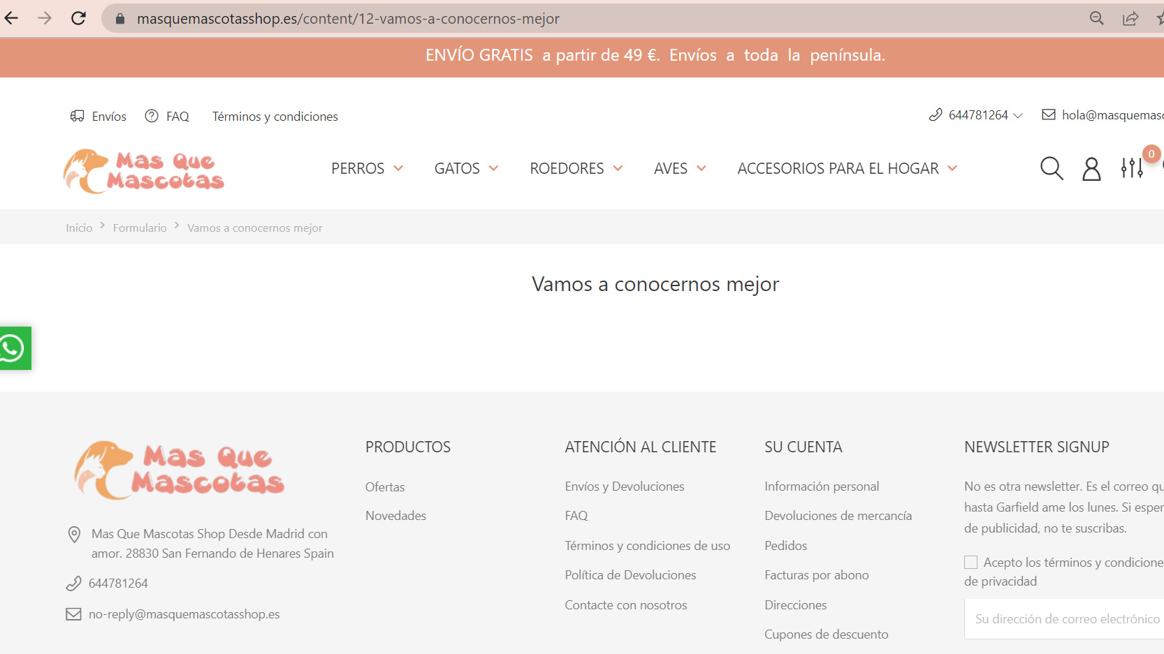The width and height of the screenshot is (1164, 654).
Task: Click the header email envelope icon
Action: click(1049, 114)
